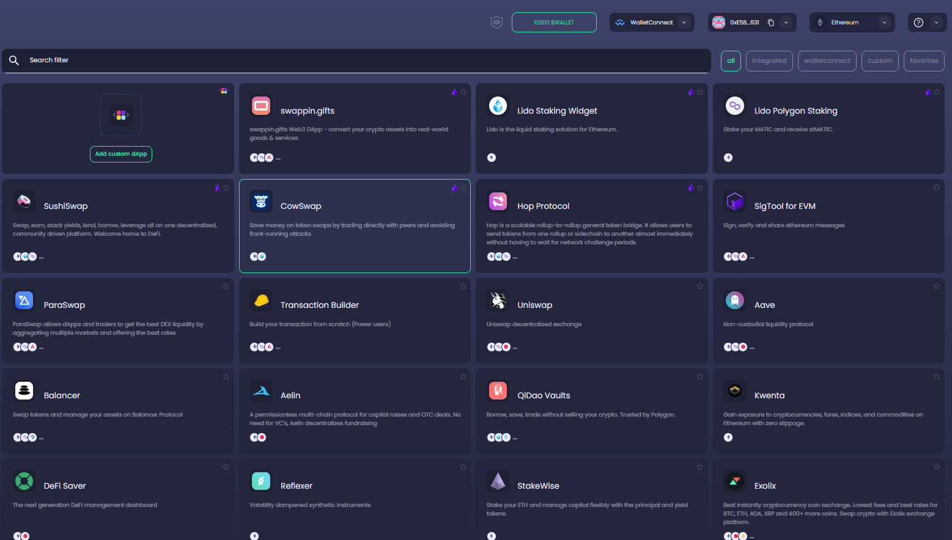
Task: Click the Kwenta Ethereum network badge
Action: coord(728,437)
